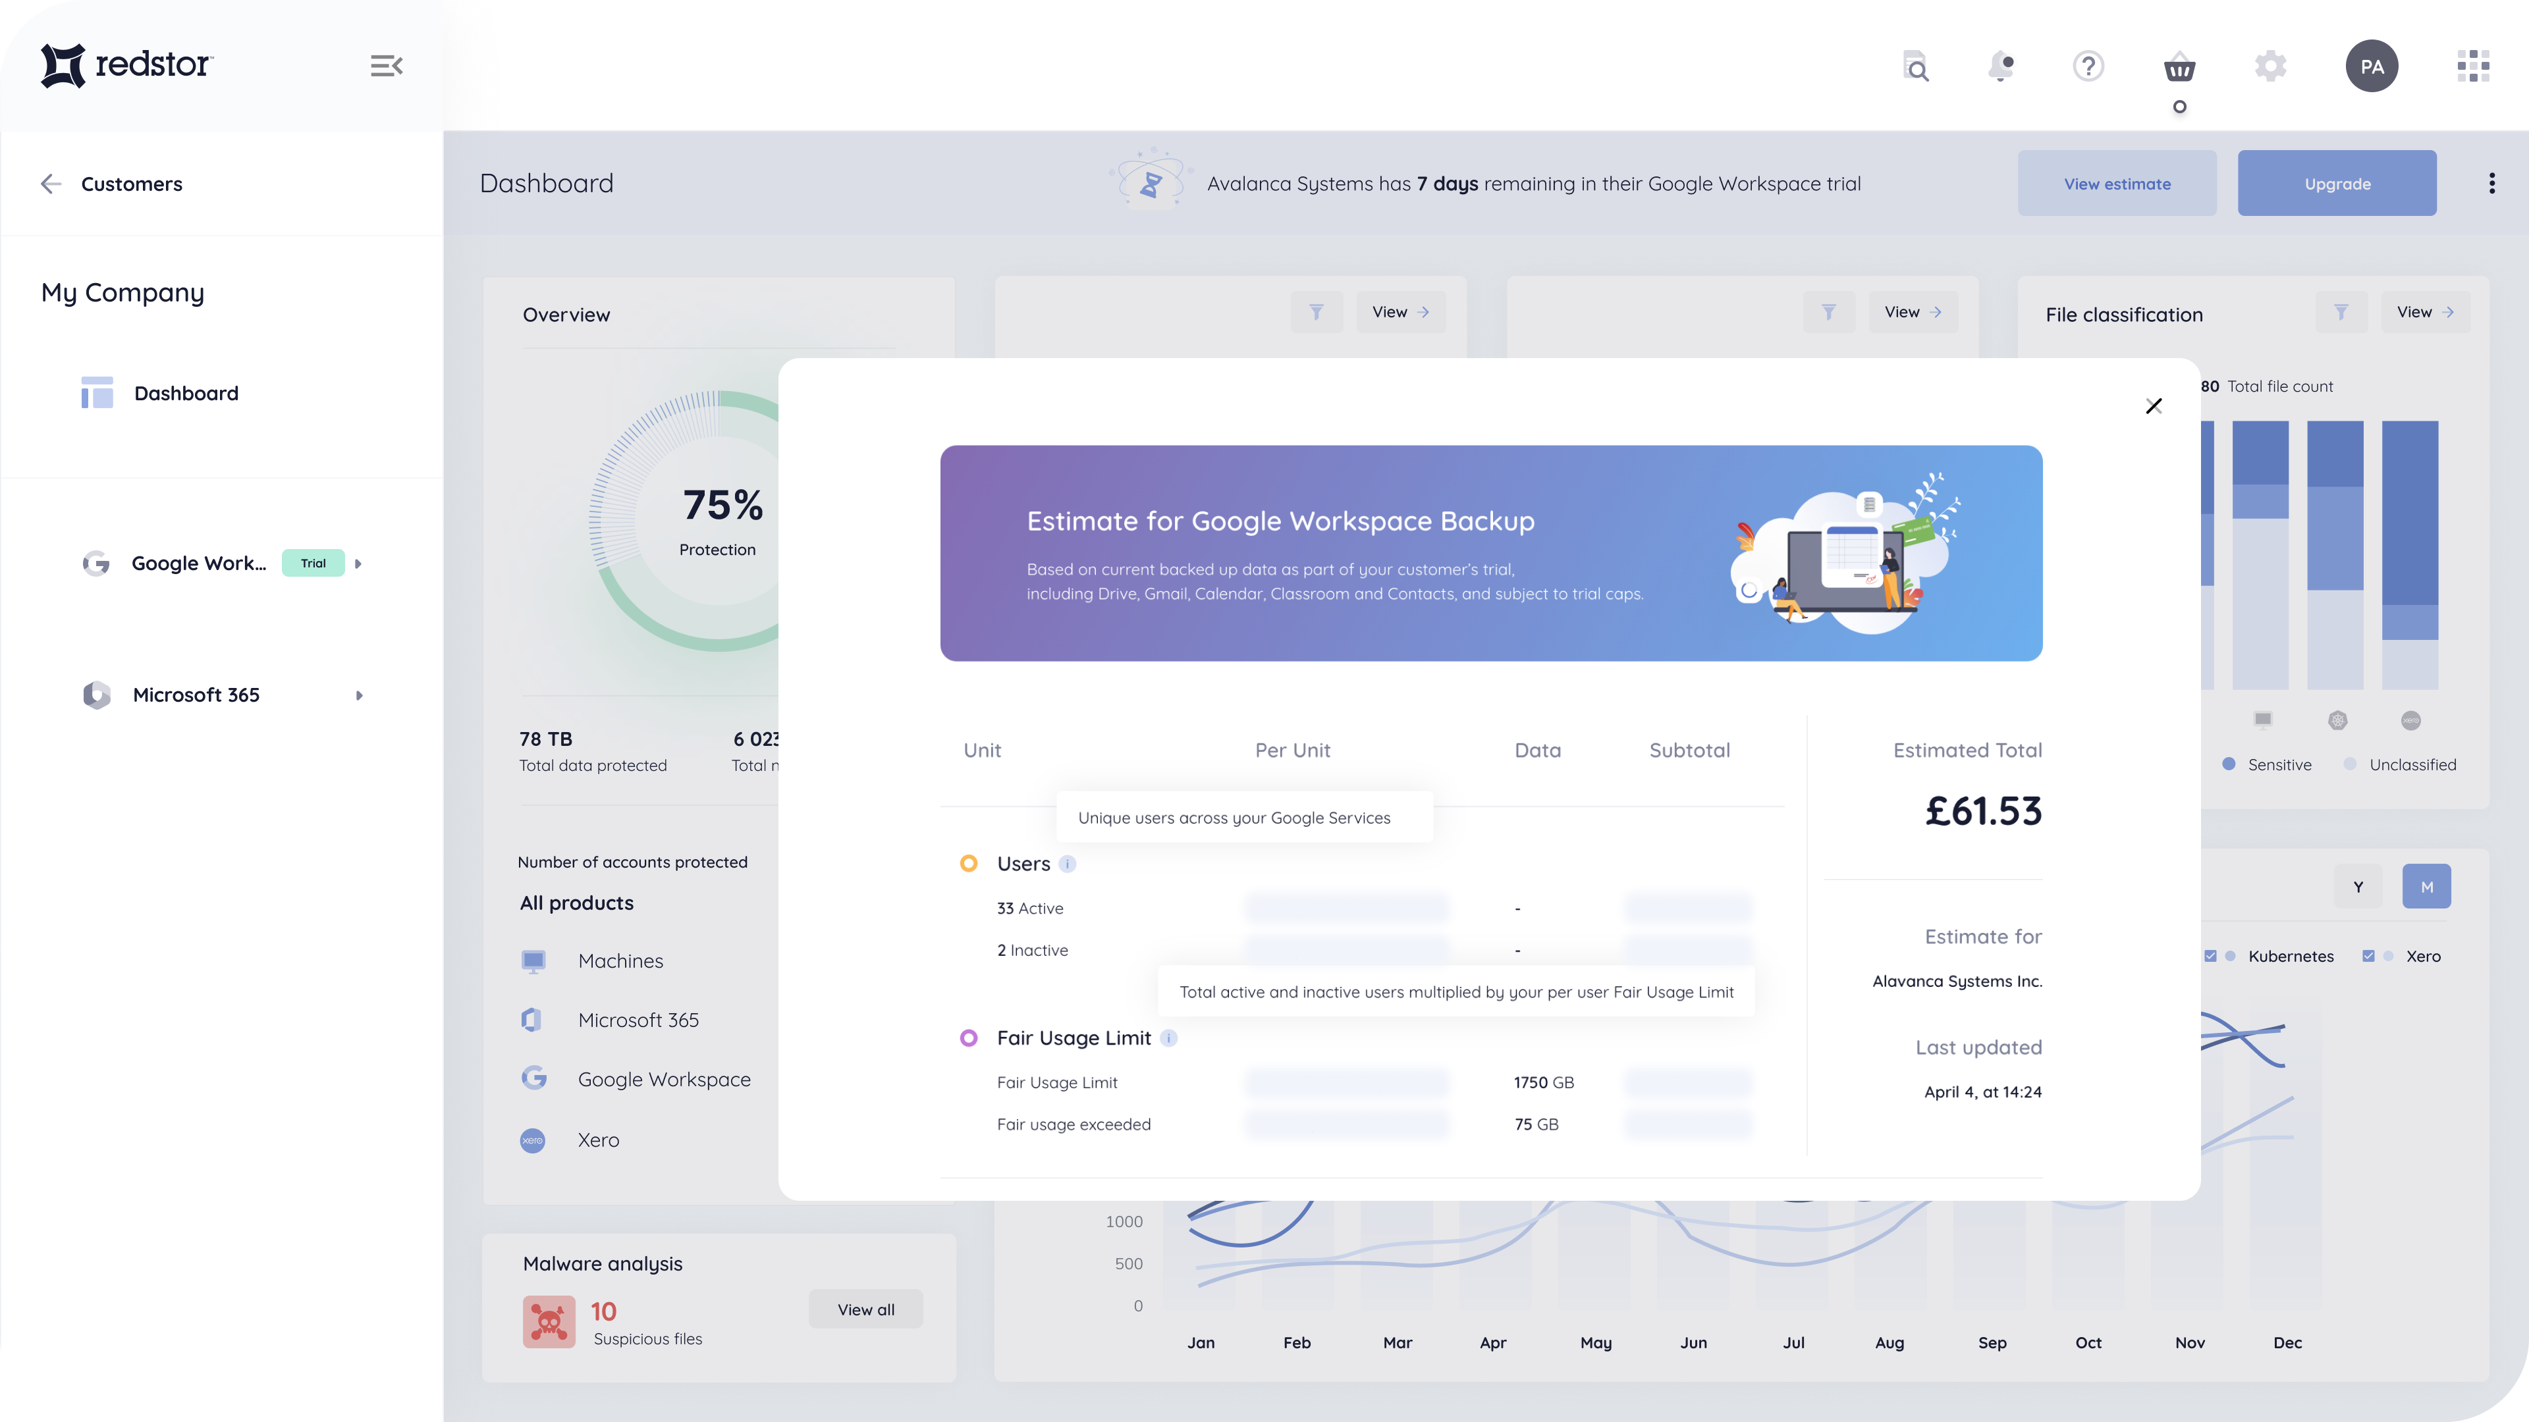
Task: Click the Per Unit column header
Action: (x=1292, y=750)
